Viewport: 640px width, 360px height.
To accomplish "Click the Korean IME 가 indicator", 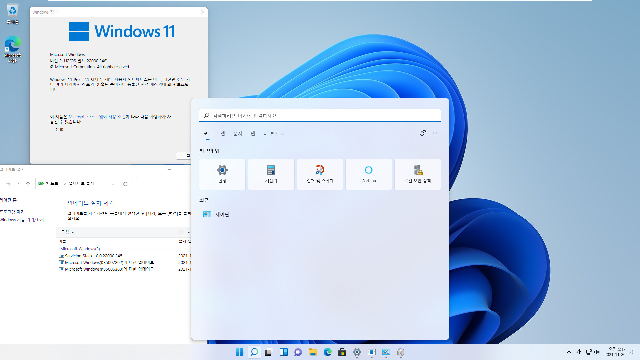I will tap(578, 352).
